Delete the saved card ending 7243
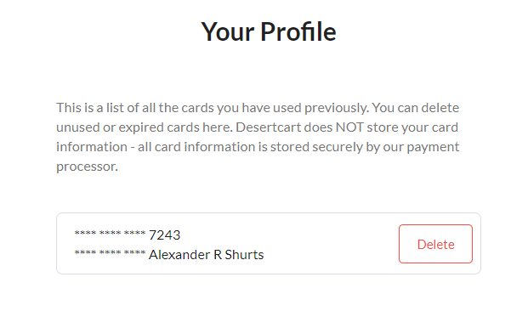This screenshot has width=511, height=311. pyautogui.click(x=435, y=244)
